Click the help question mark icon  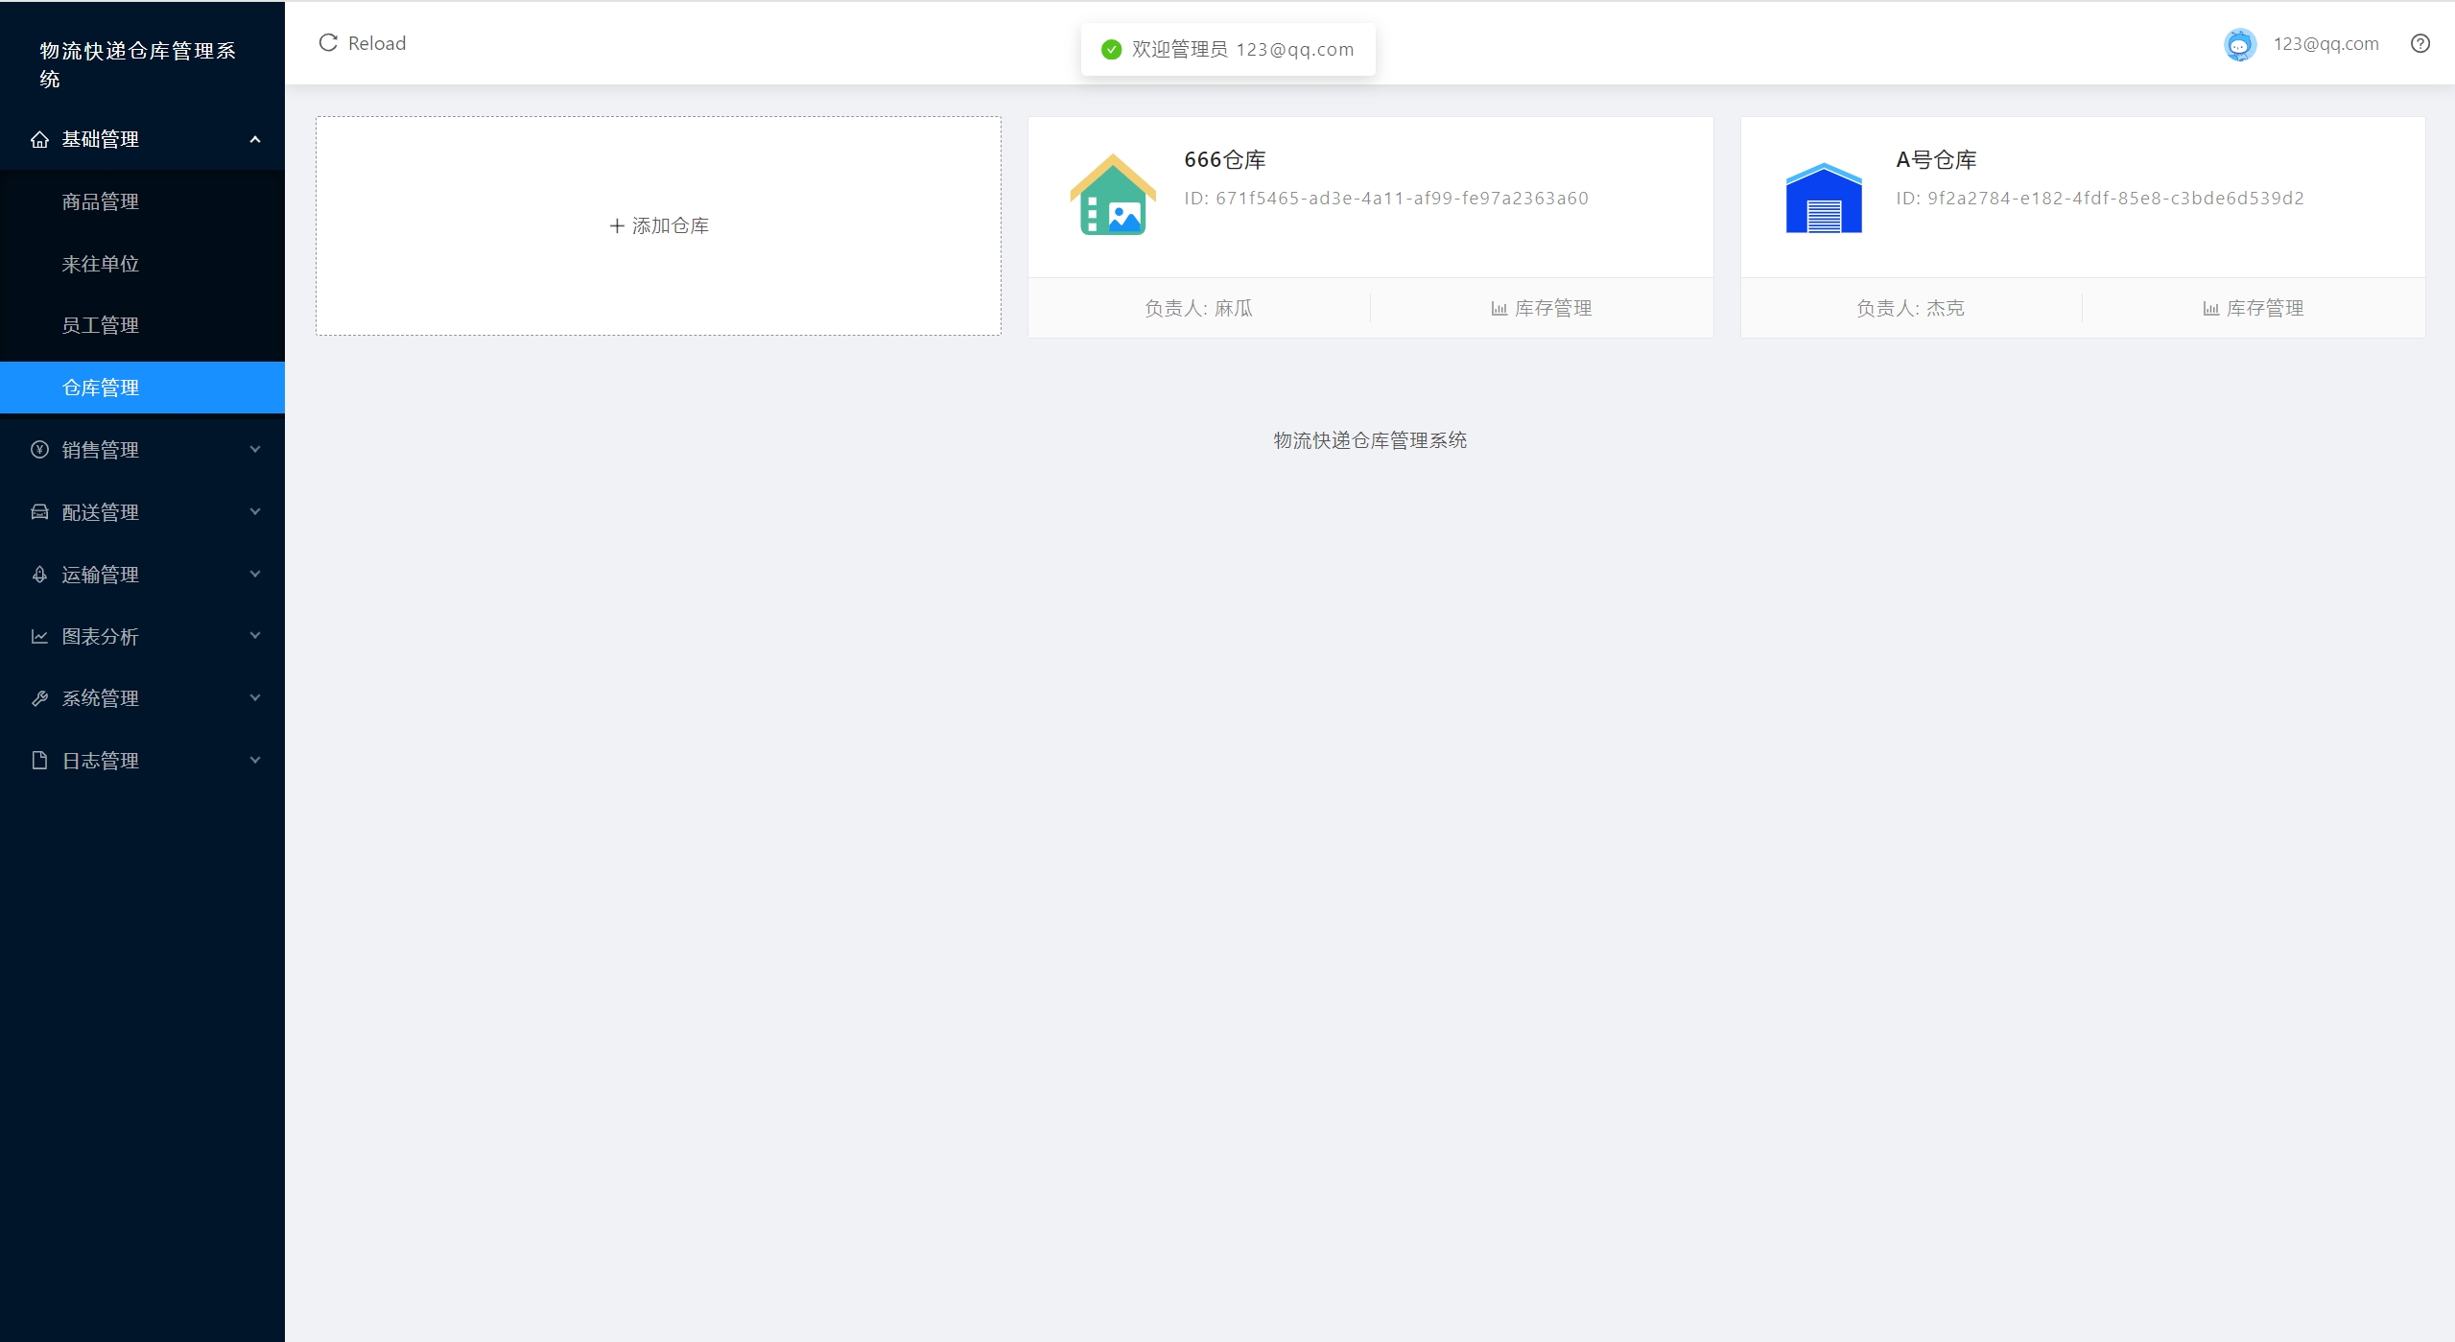coord(2420,43)
